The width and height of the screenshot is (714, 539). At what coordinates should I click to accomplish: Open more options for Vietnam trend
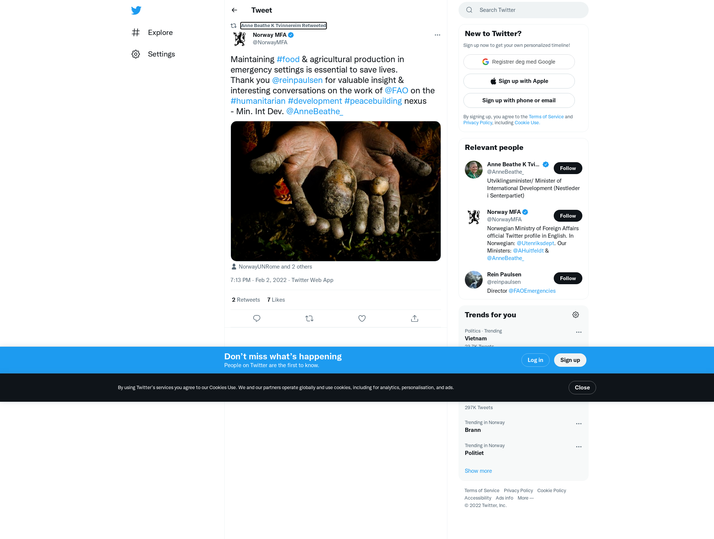point(579,332)
